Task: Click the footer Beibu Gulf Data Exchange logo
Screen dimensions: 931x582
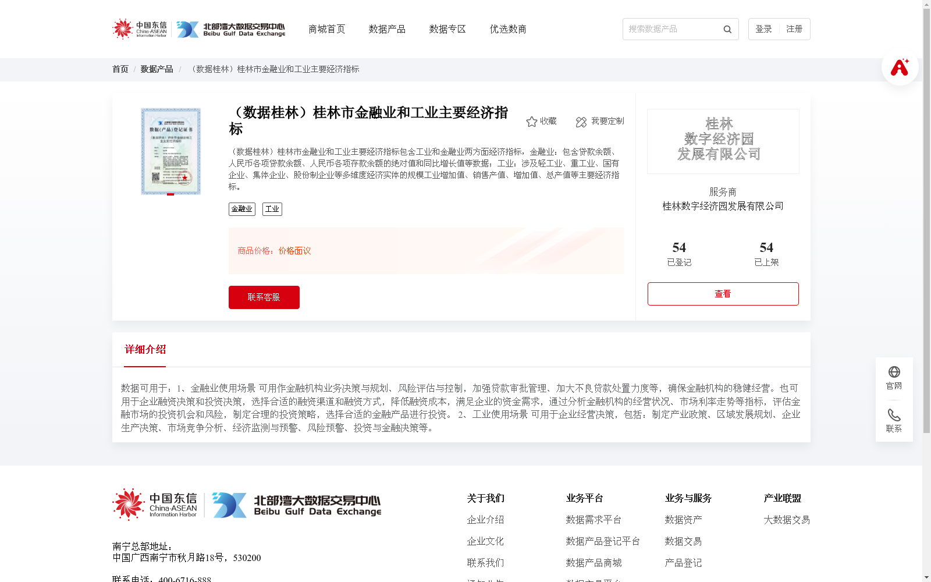Action: [x=297, y=505]
